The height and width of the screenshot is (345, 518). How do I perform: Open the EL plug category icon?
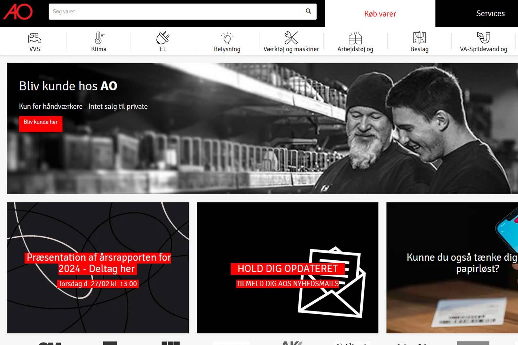coord(163,38)
